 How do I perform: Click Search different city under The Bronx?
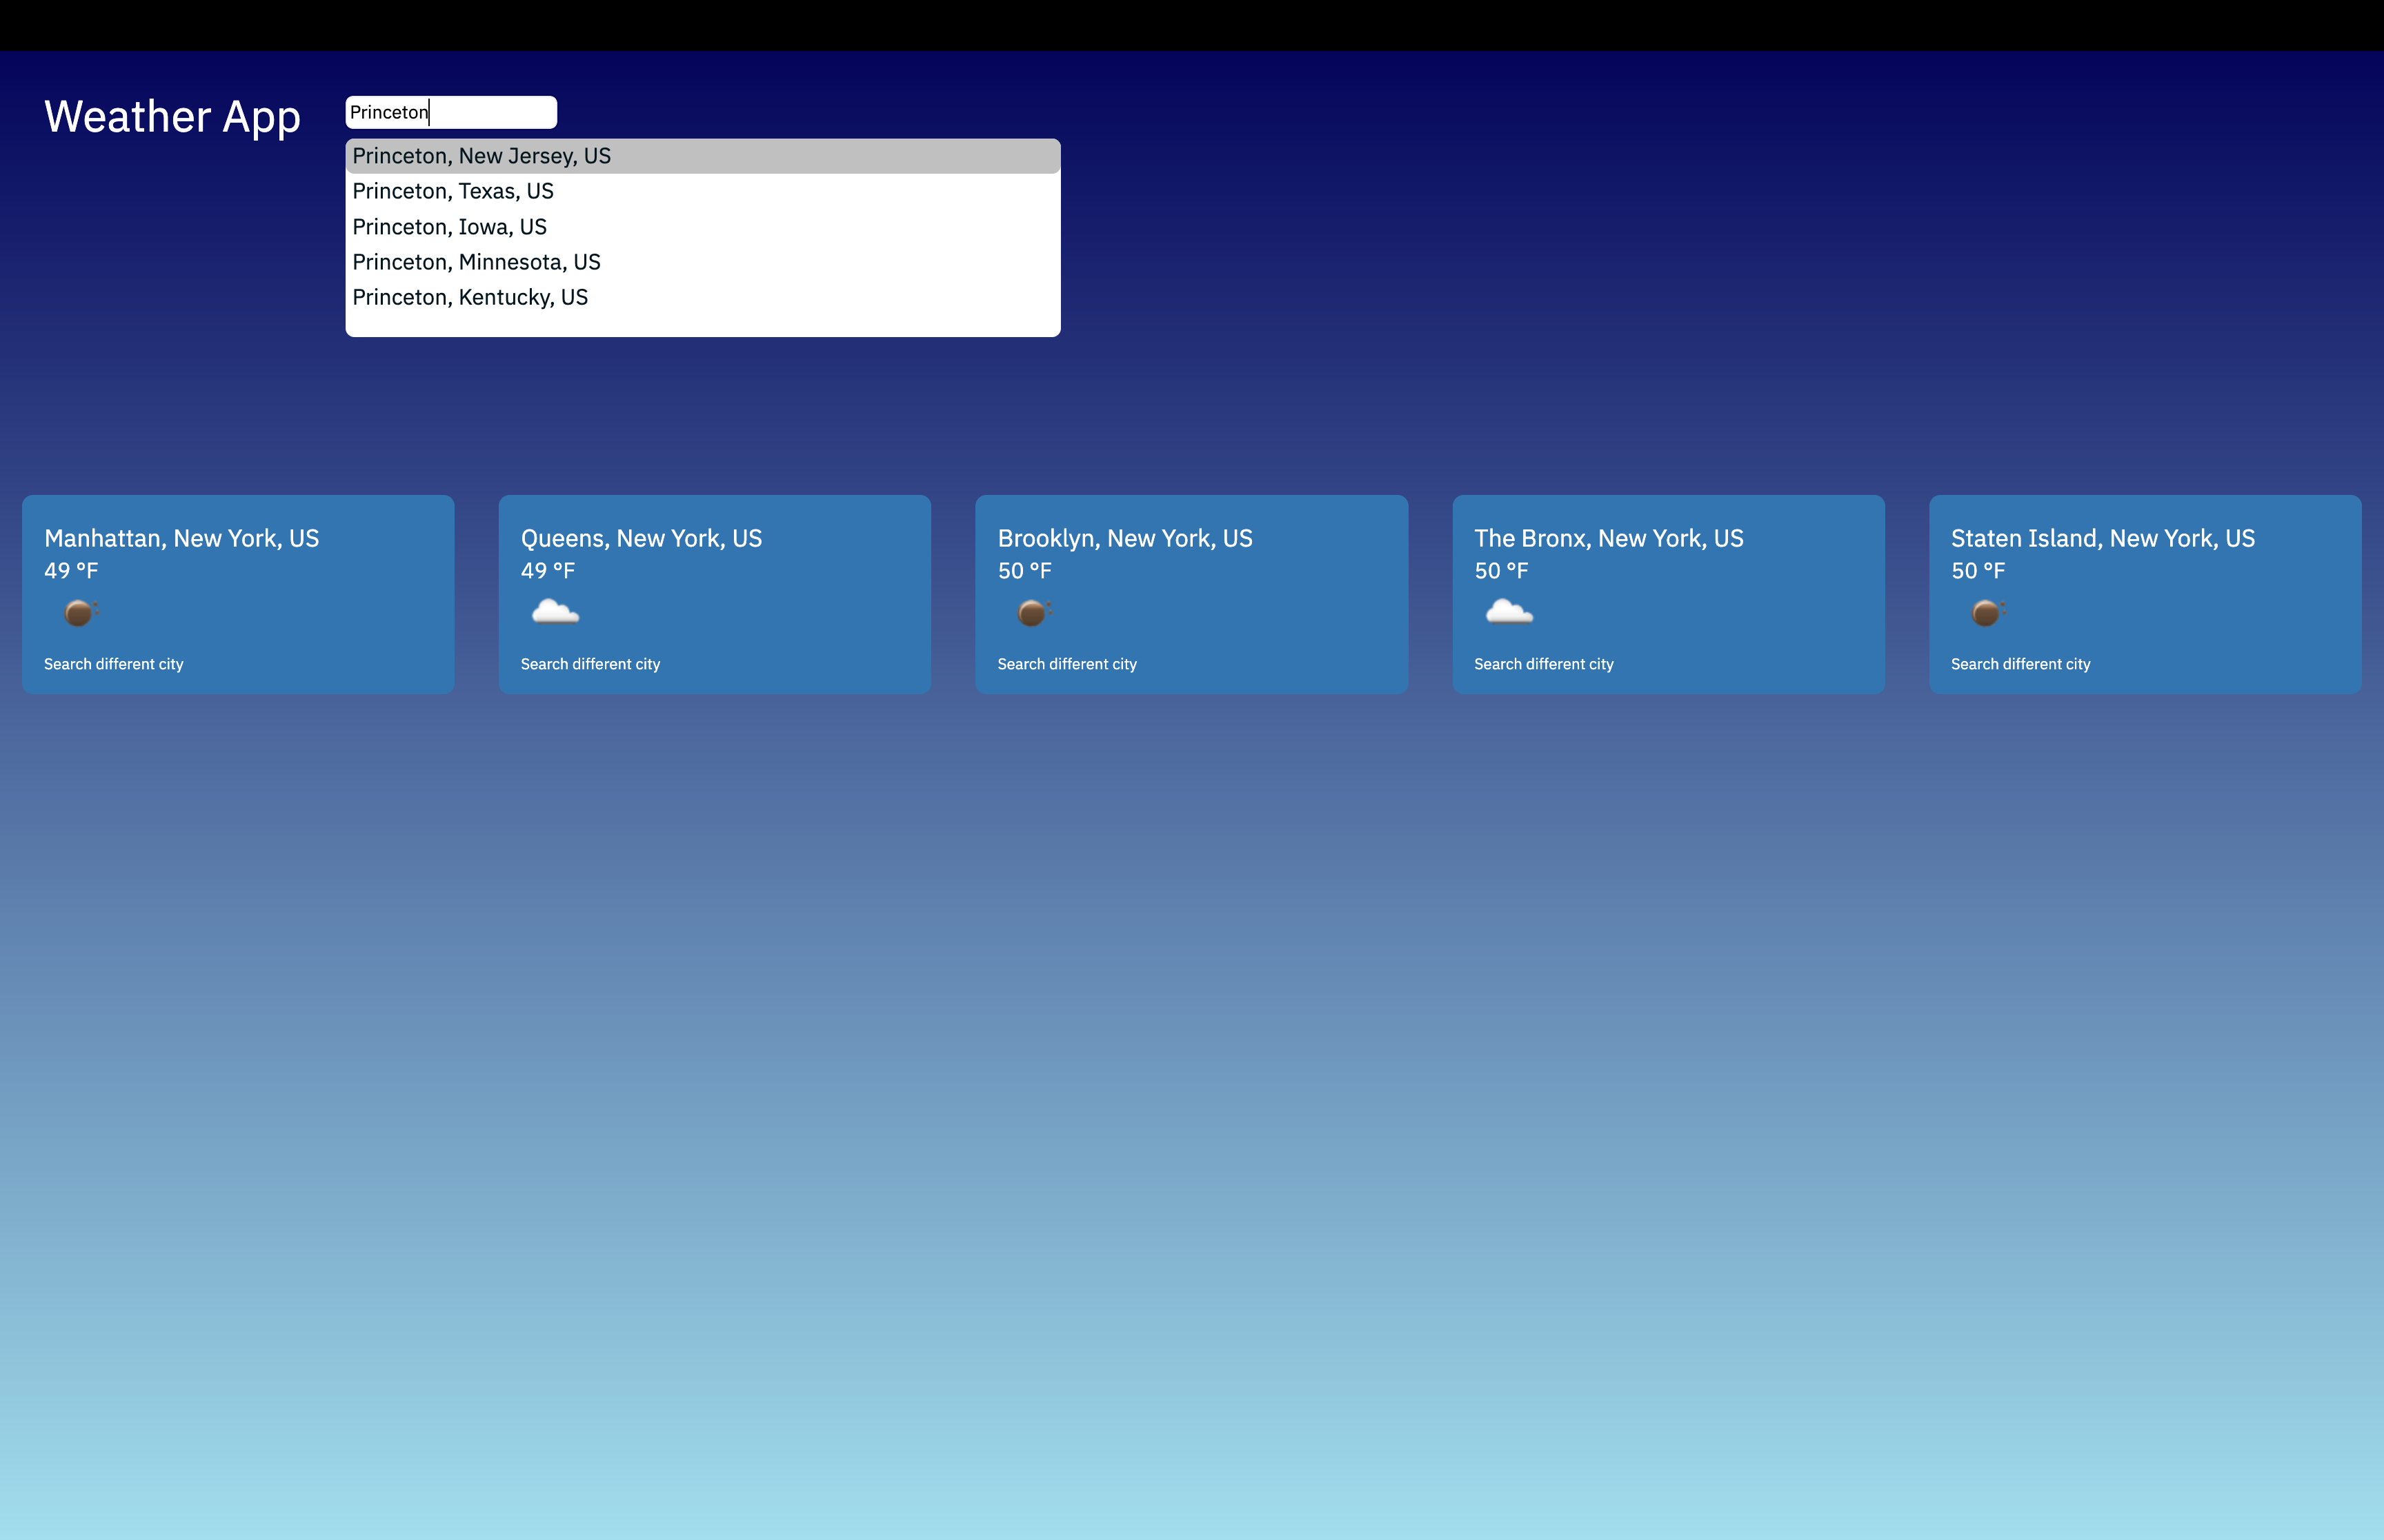tap(1544, 664)
